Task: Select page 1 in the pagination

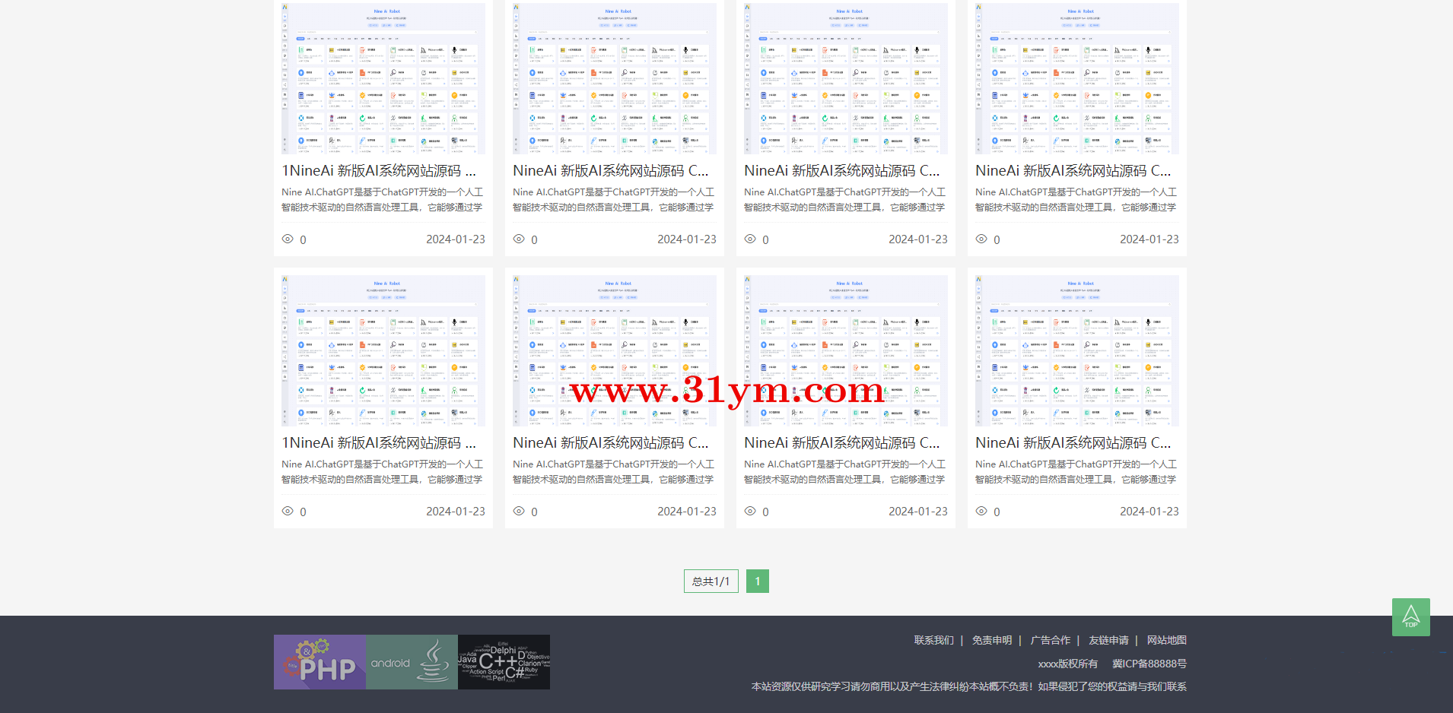Action: pyautogui.click(x=757, y=581)
